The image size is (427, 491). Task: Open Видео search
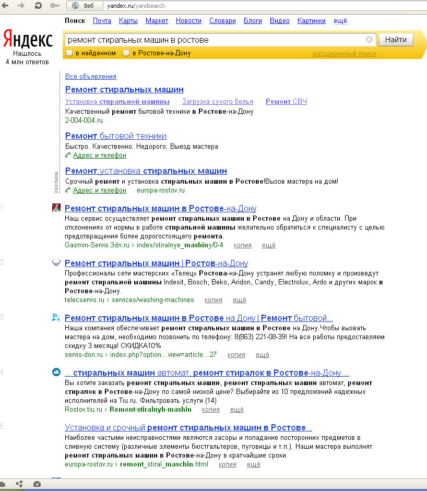coord(279,21)
